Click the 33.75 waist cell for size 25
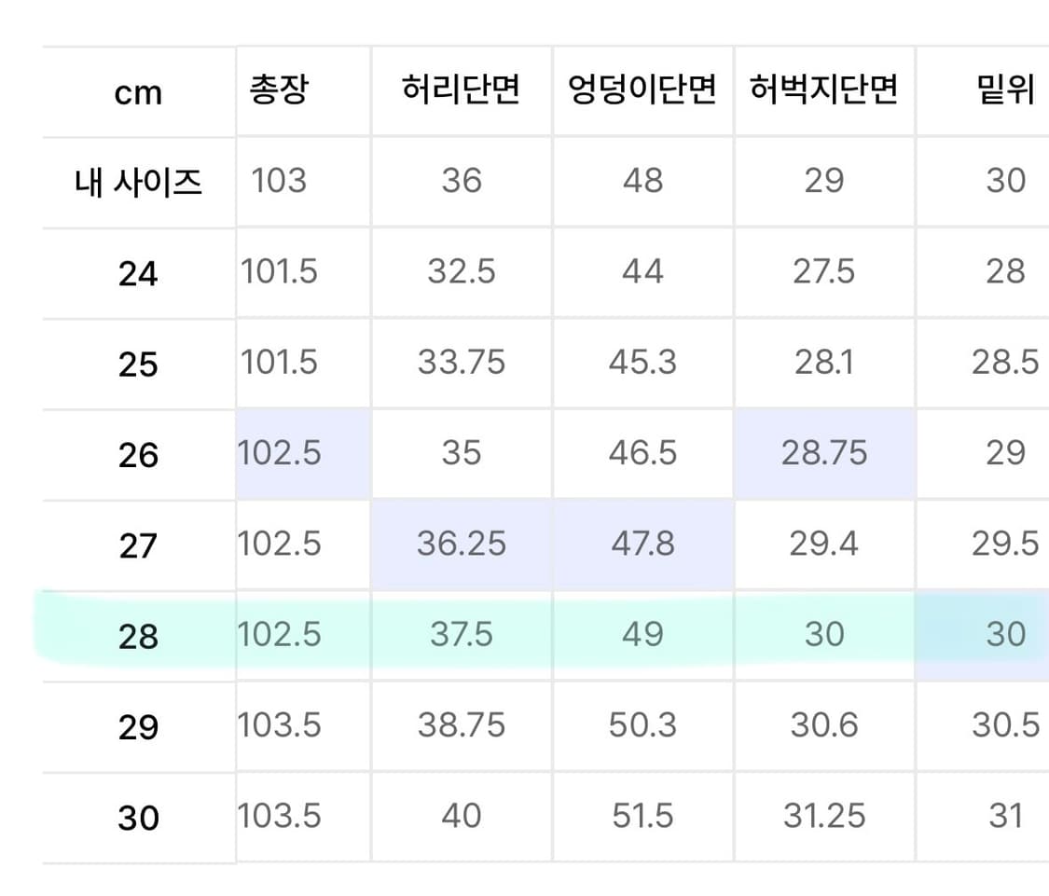This screenshot has width=1049, height=896. pyautogui.click(x=462, y=363)
